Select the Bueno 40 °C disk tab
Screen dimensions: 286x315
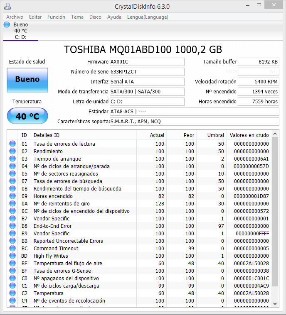pyautogui.click(x=21, y=31)
